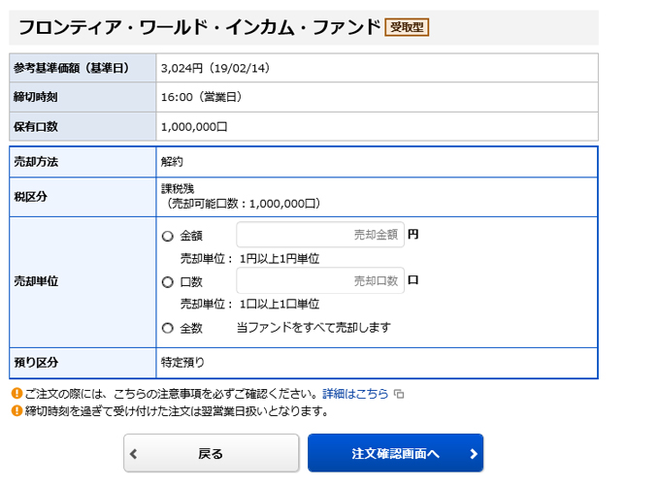Click the 戻る button
The height and width of the screenshot is (485, 660).
coord(212,453)
